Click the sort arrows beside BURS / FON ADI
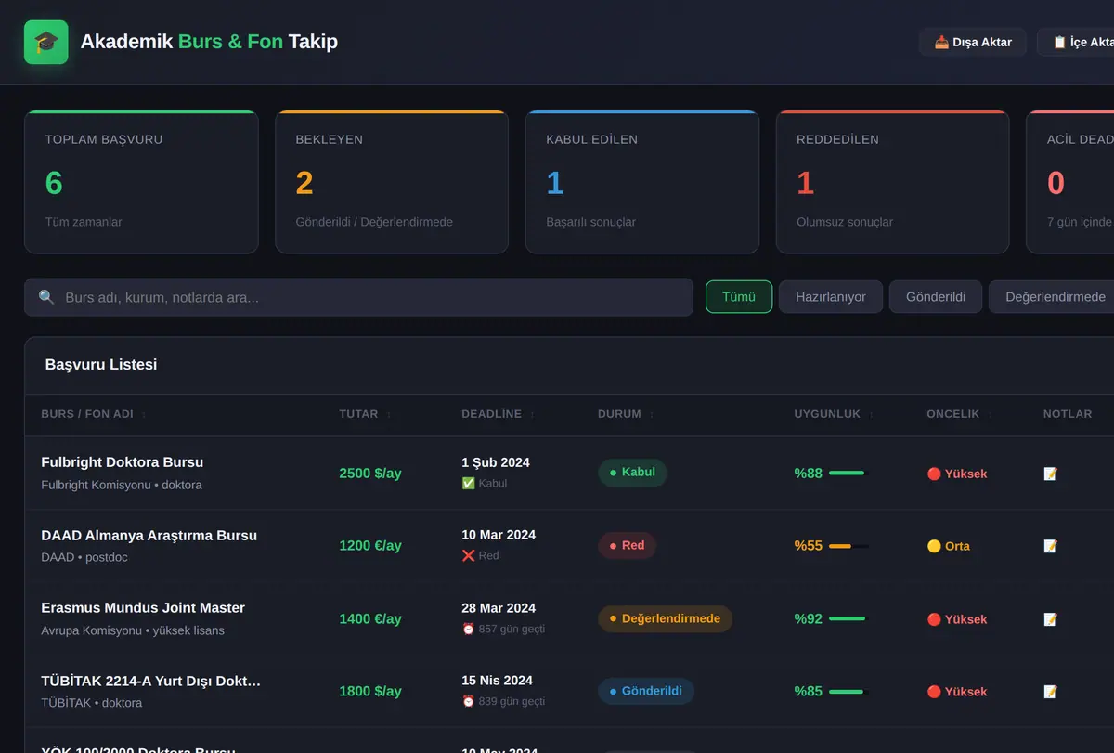Image resolution: width=1114 pixels, height=753 pixels. [x=144, y=414]
